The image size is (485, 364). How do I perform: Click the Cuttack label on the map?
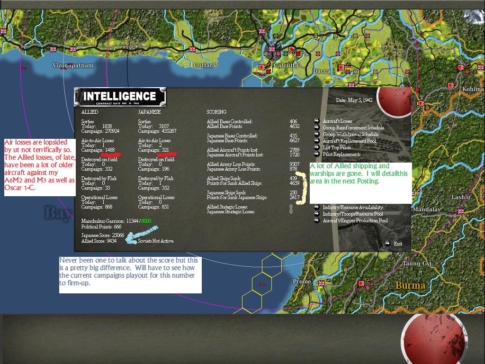click(x=205, y=65)
